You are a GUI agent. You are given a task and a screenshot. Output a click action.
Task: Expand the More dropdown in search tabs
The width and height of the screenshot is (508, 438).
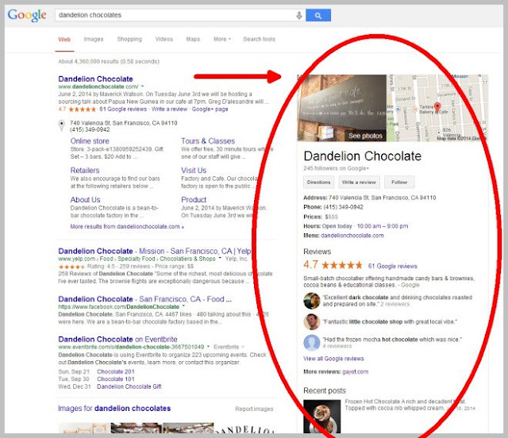pos(222,39)
